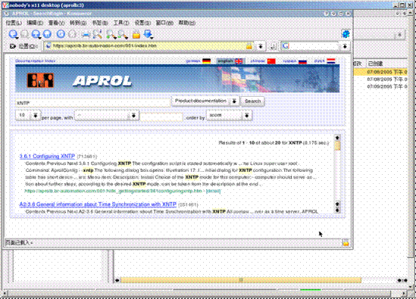Go back with the Back arrow icon
Image resolution: width=416 pixels, height=299 pixels.
point(13,34)
